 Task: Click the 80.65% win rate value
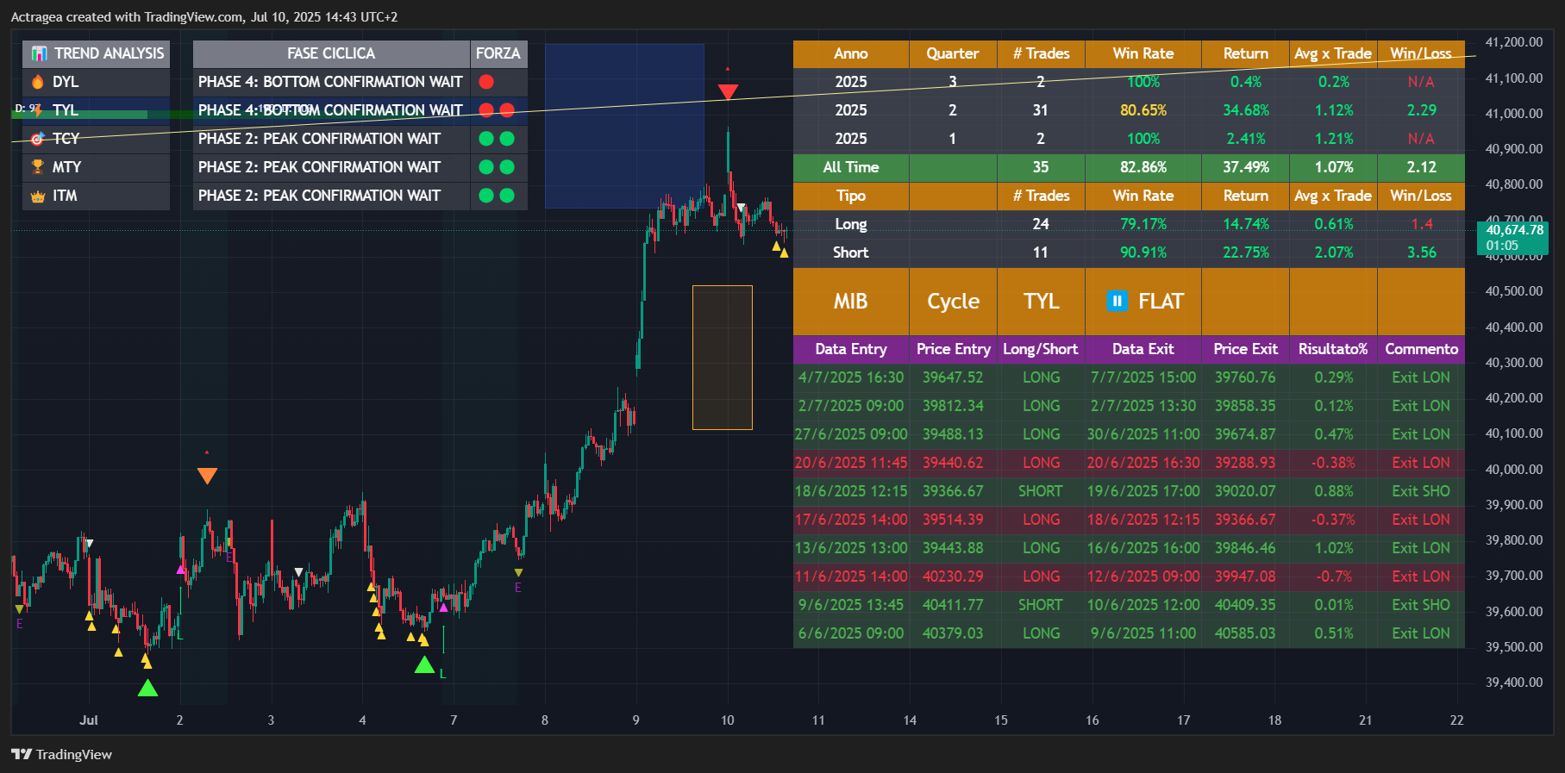1143,110
